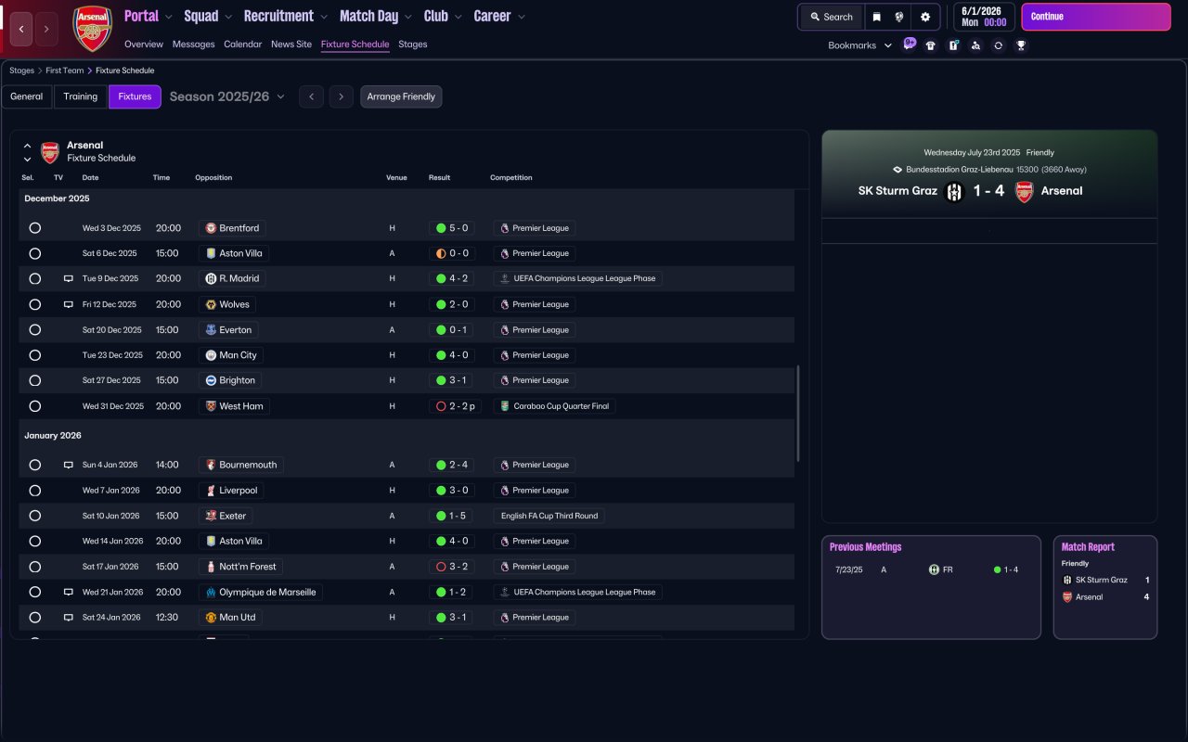Image resolution: width=1188 pixels, height=742 pixels.
Task: Click the TV icon on the Olympique de Marseille row
Action: pyautogui.click(x=68, y=592)
